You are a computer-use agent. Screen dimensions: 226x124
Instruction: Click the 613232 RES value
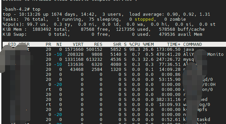[x=94, y=59]
